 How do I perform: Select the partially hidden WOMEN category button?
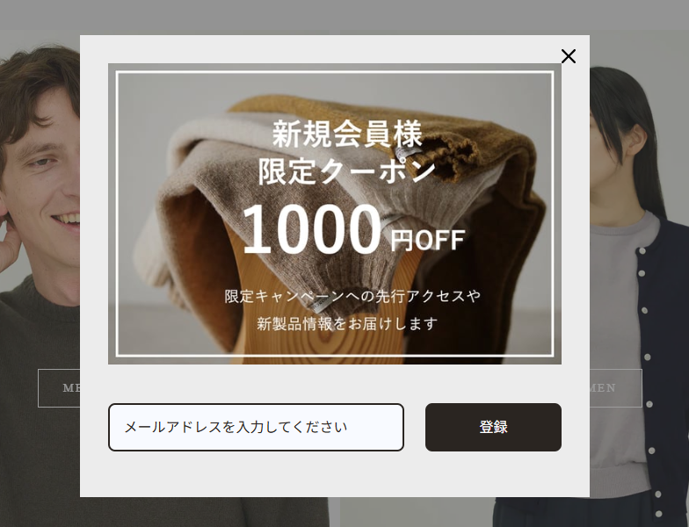[615, 388]
